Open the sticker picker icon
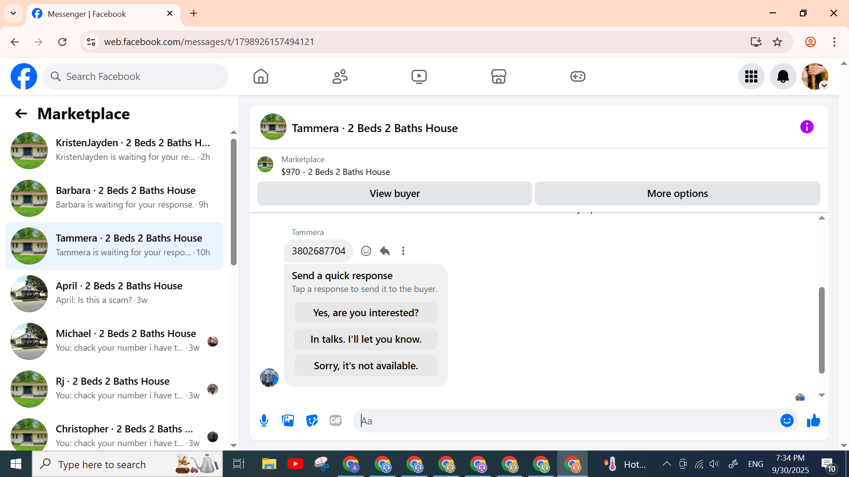 [312, 420]
